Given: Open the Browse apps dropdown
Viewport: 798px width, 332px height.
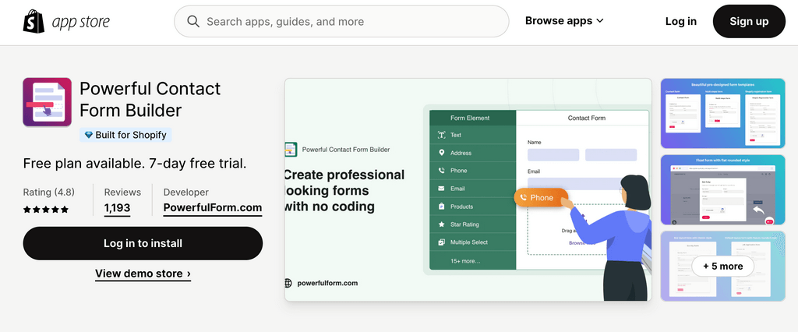Looking at the screenshot, I should click(x=564, y=21).
